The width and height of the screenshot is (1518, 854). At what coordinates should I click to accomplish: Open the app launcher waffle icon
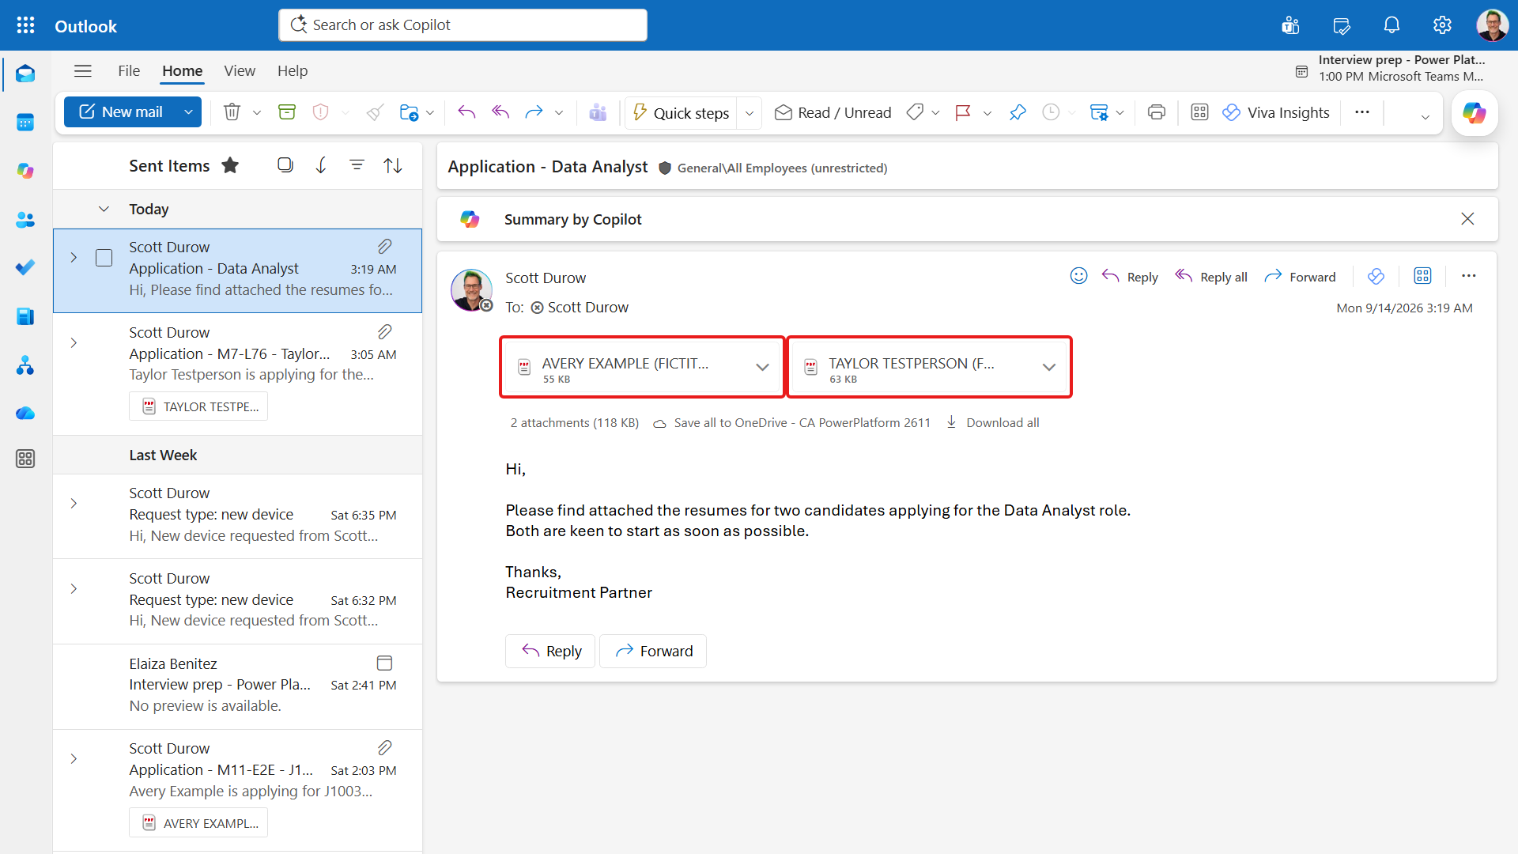pyautogui.click(x=25, y=25)
